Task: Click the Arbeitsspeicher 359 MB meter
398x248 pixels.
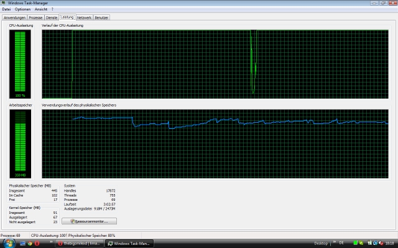Action: coord(21,144)
